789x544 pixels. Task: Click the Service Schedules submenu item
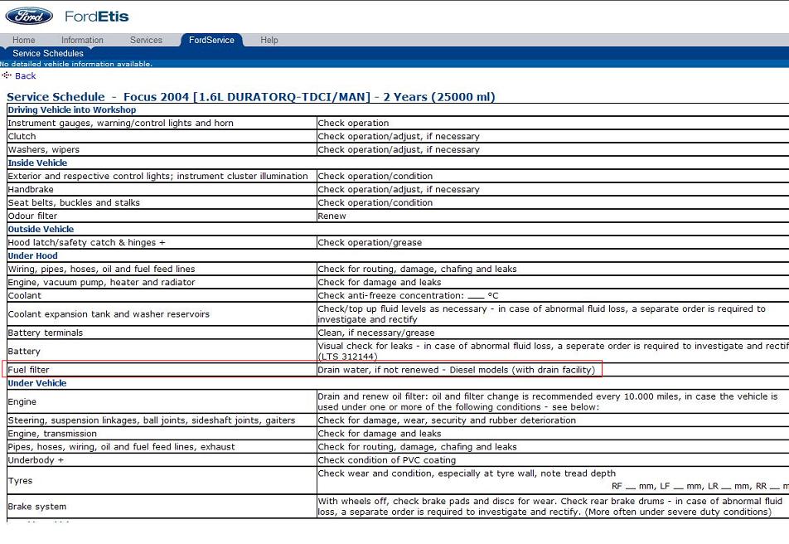48,53
